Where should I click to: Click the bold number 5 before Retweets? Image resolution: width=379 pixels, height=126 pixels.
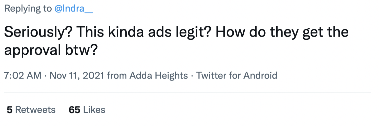click(9, 110)
